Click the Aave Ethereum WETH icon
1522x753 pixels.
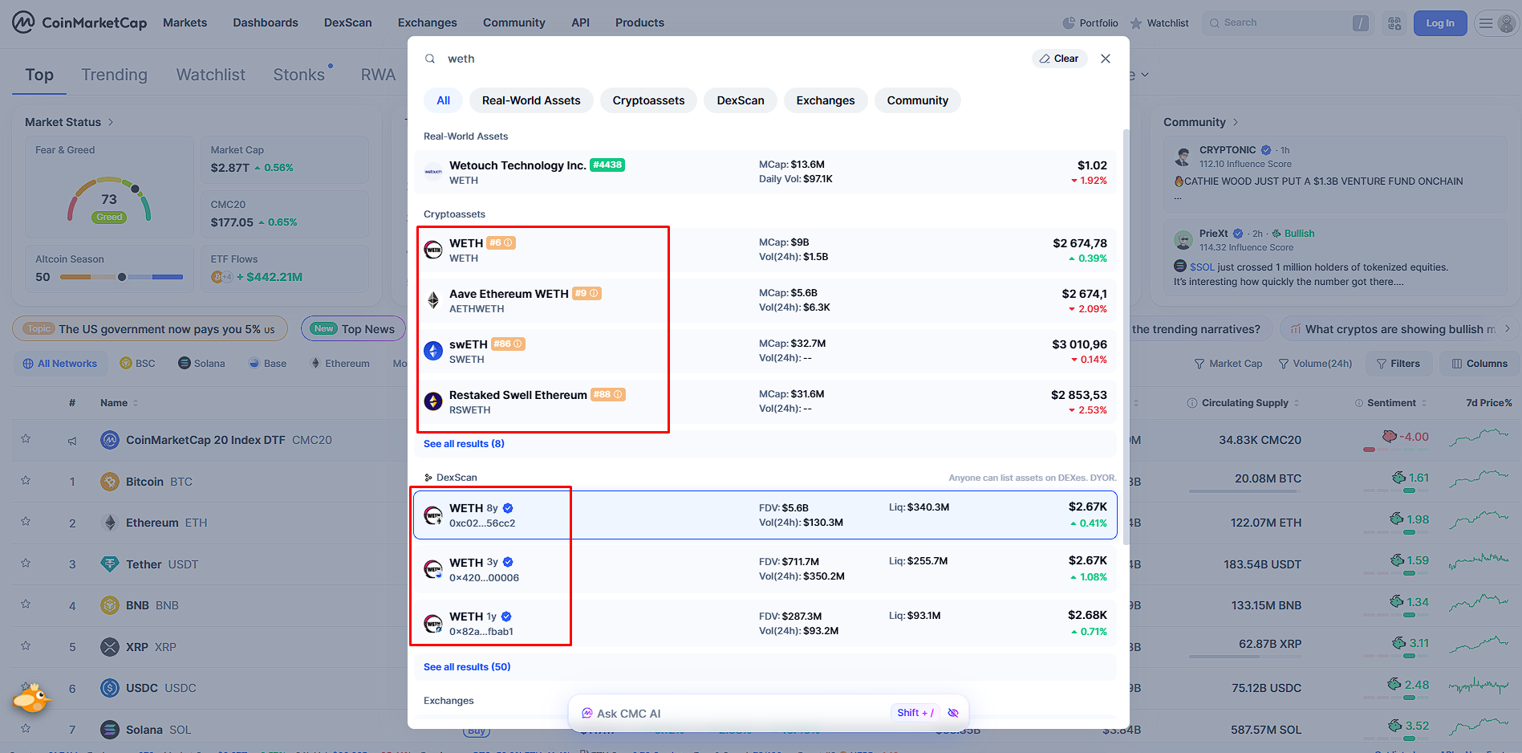[433, 300]
